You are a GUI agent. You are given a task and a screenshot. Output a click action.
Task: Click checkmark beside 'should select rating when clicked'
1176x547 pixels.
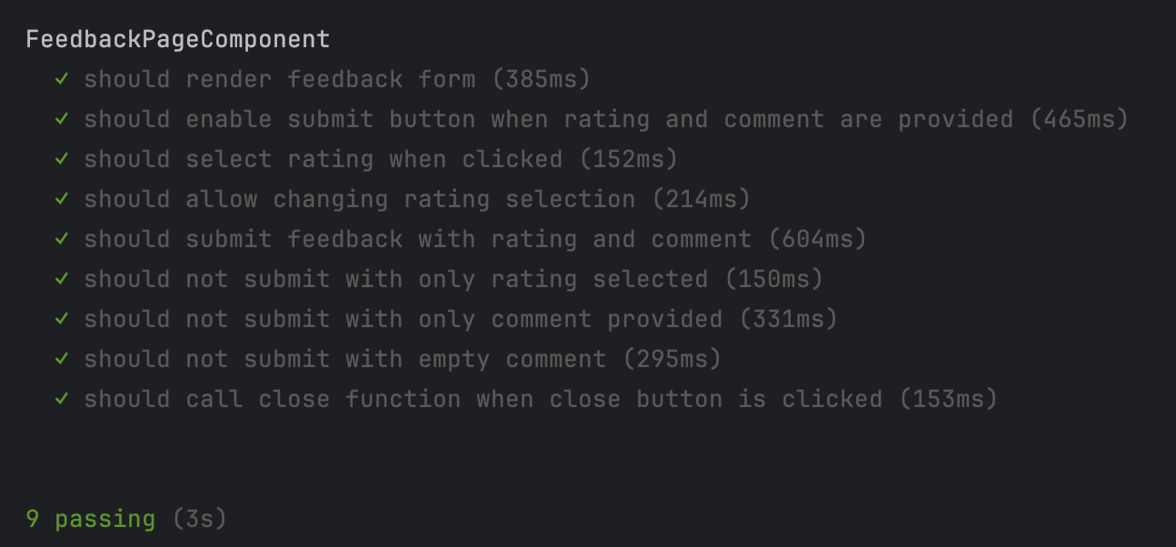(x=62, y=159)
